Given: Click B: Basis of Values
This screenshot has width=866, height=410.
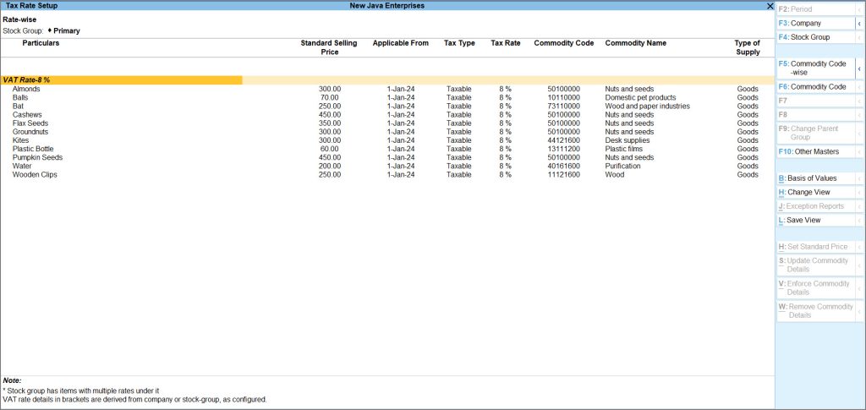Looking at the screenshot, I should coord(816,178).
